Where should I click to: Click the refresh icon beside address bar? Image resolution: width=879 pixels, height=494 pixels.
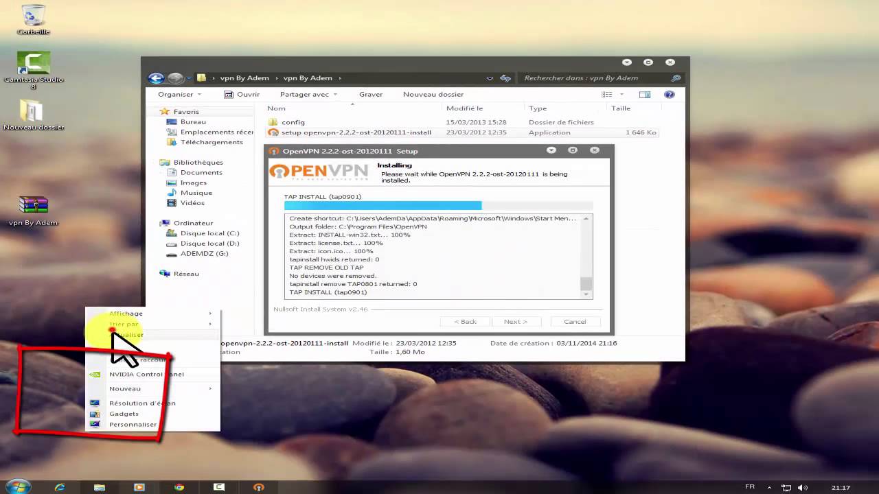click(505, 78)
